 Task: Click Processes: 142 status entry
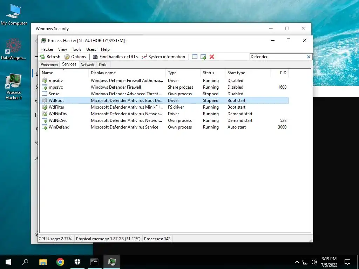[157, 239]
